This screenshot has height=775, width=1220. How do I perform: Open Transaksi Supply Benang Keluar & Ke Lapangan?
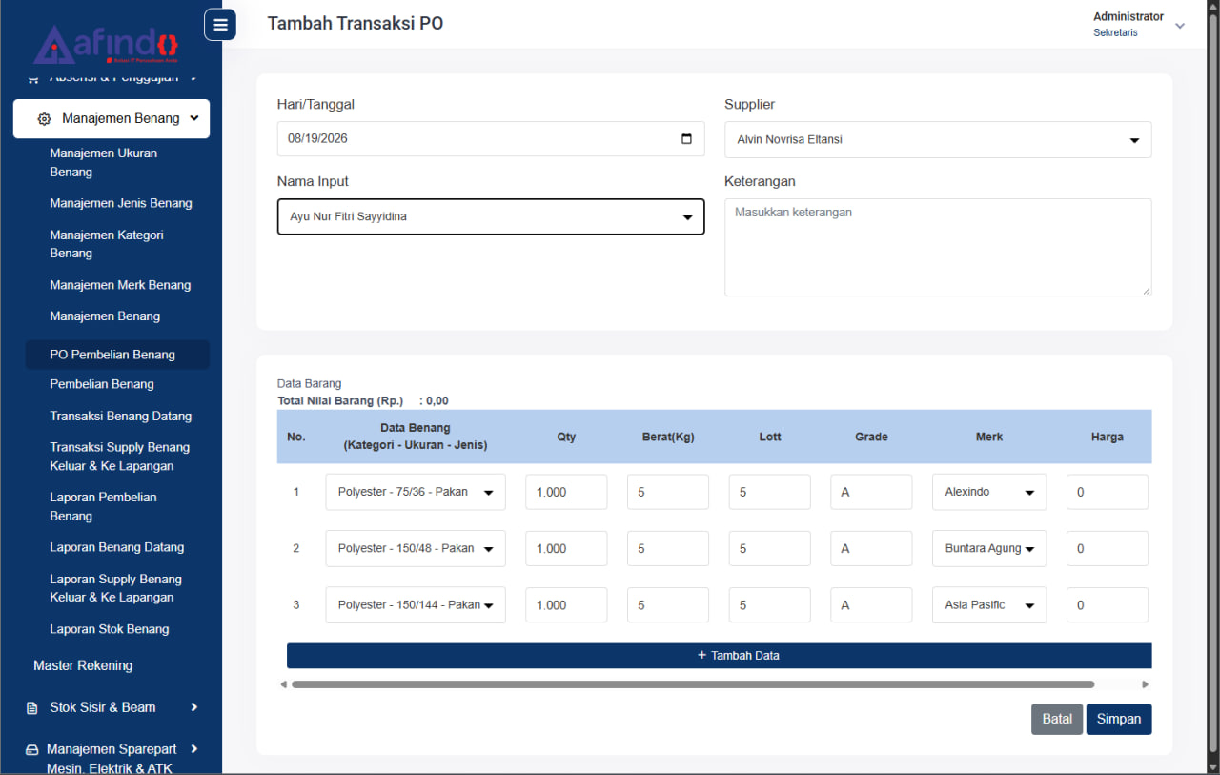(x=120, y=457)
